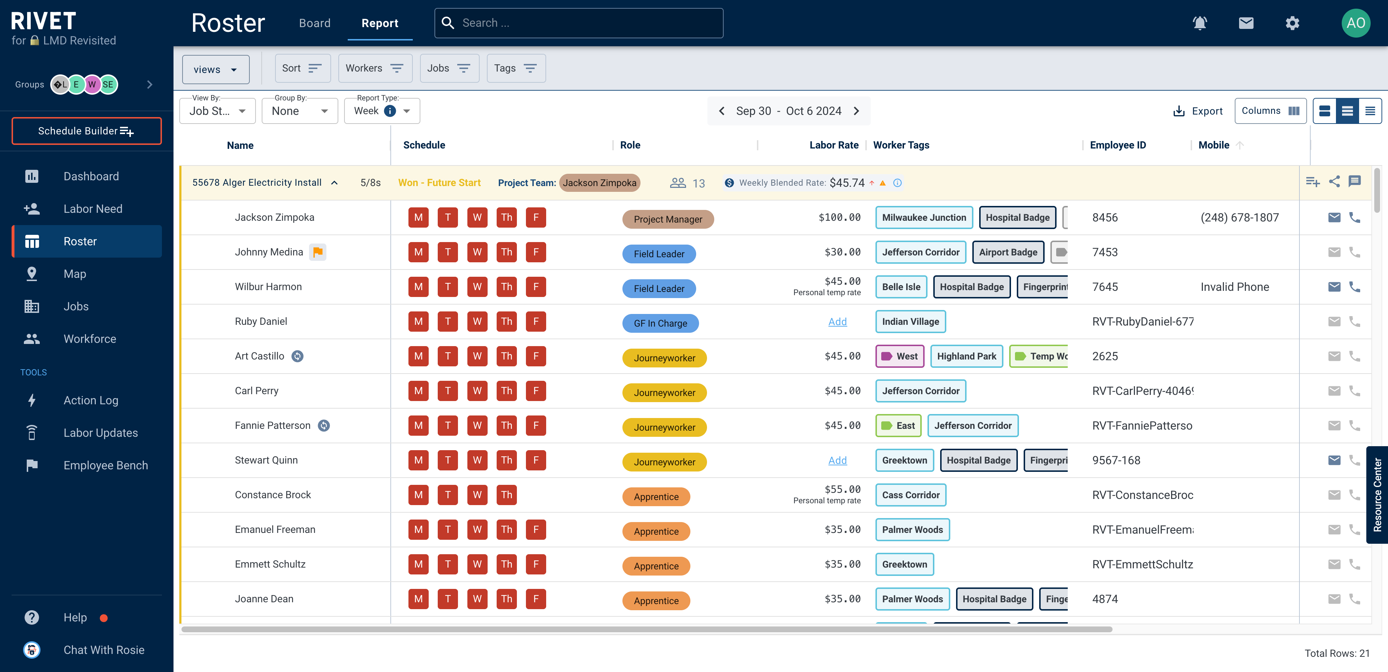
Task: Click the Week report type info icon
Action: (x=390, y=111)
